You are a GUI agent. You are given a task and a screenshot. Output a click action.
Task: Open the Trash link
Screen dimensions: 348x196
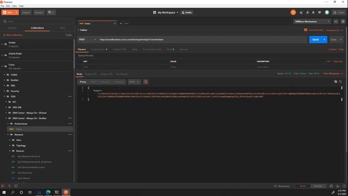(69, 35)
